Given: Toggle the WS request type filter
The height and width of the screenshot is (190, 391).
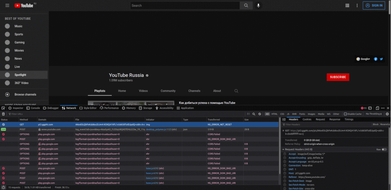Looking at the screenshot, I should 329,114.
